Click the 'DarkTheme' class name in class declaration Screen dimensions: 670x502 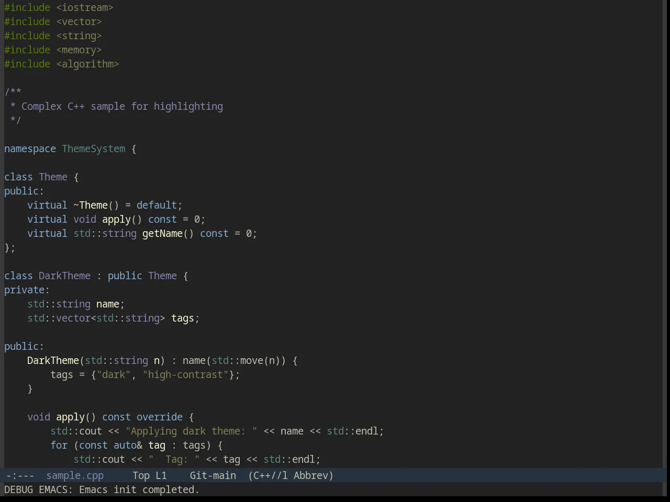pyautogui.click(x=64, y=276)
